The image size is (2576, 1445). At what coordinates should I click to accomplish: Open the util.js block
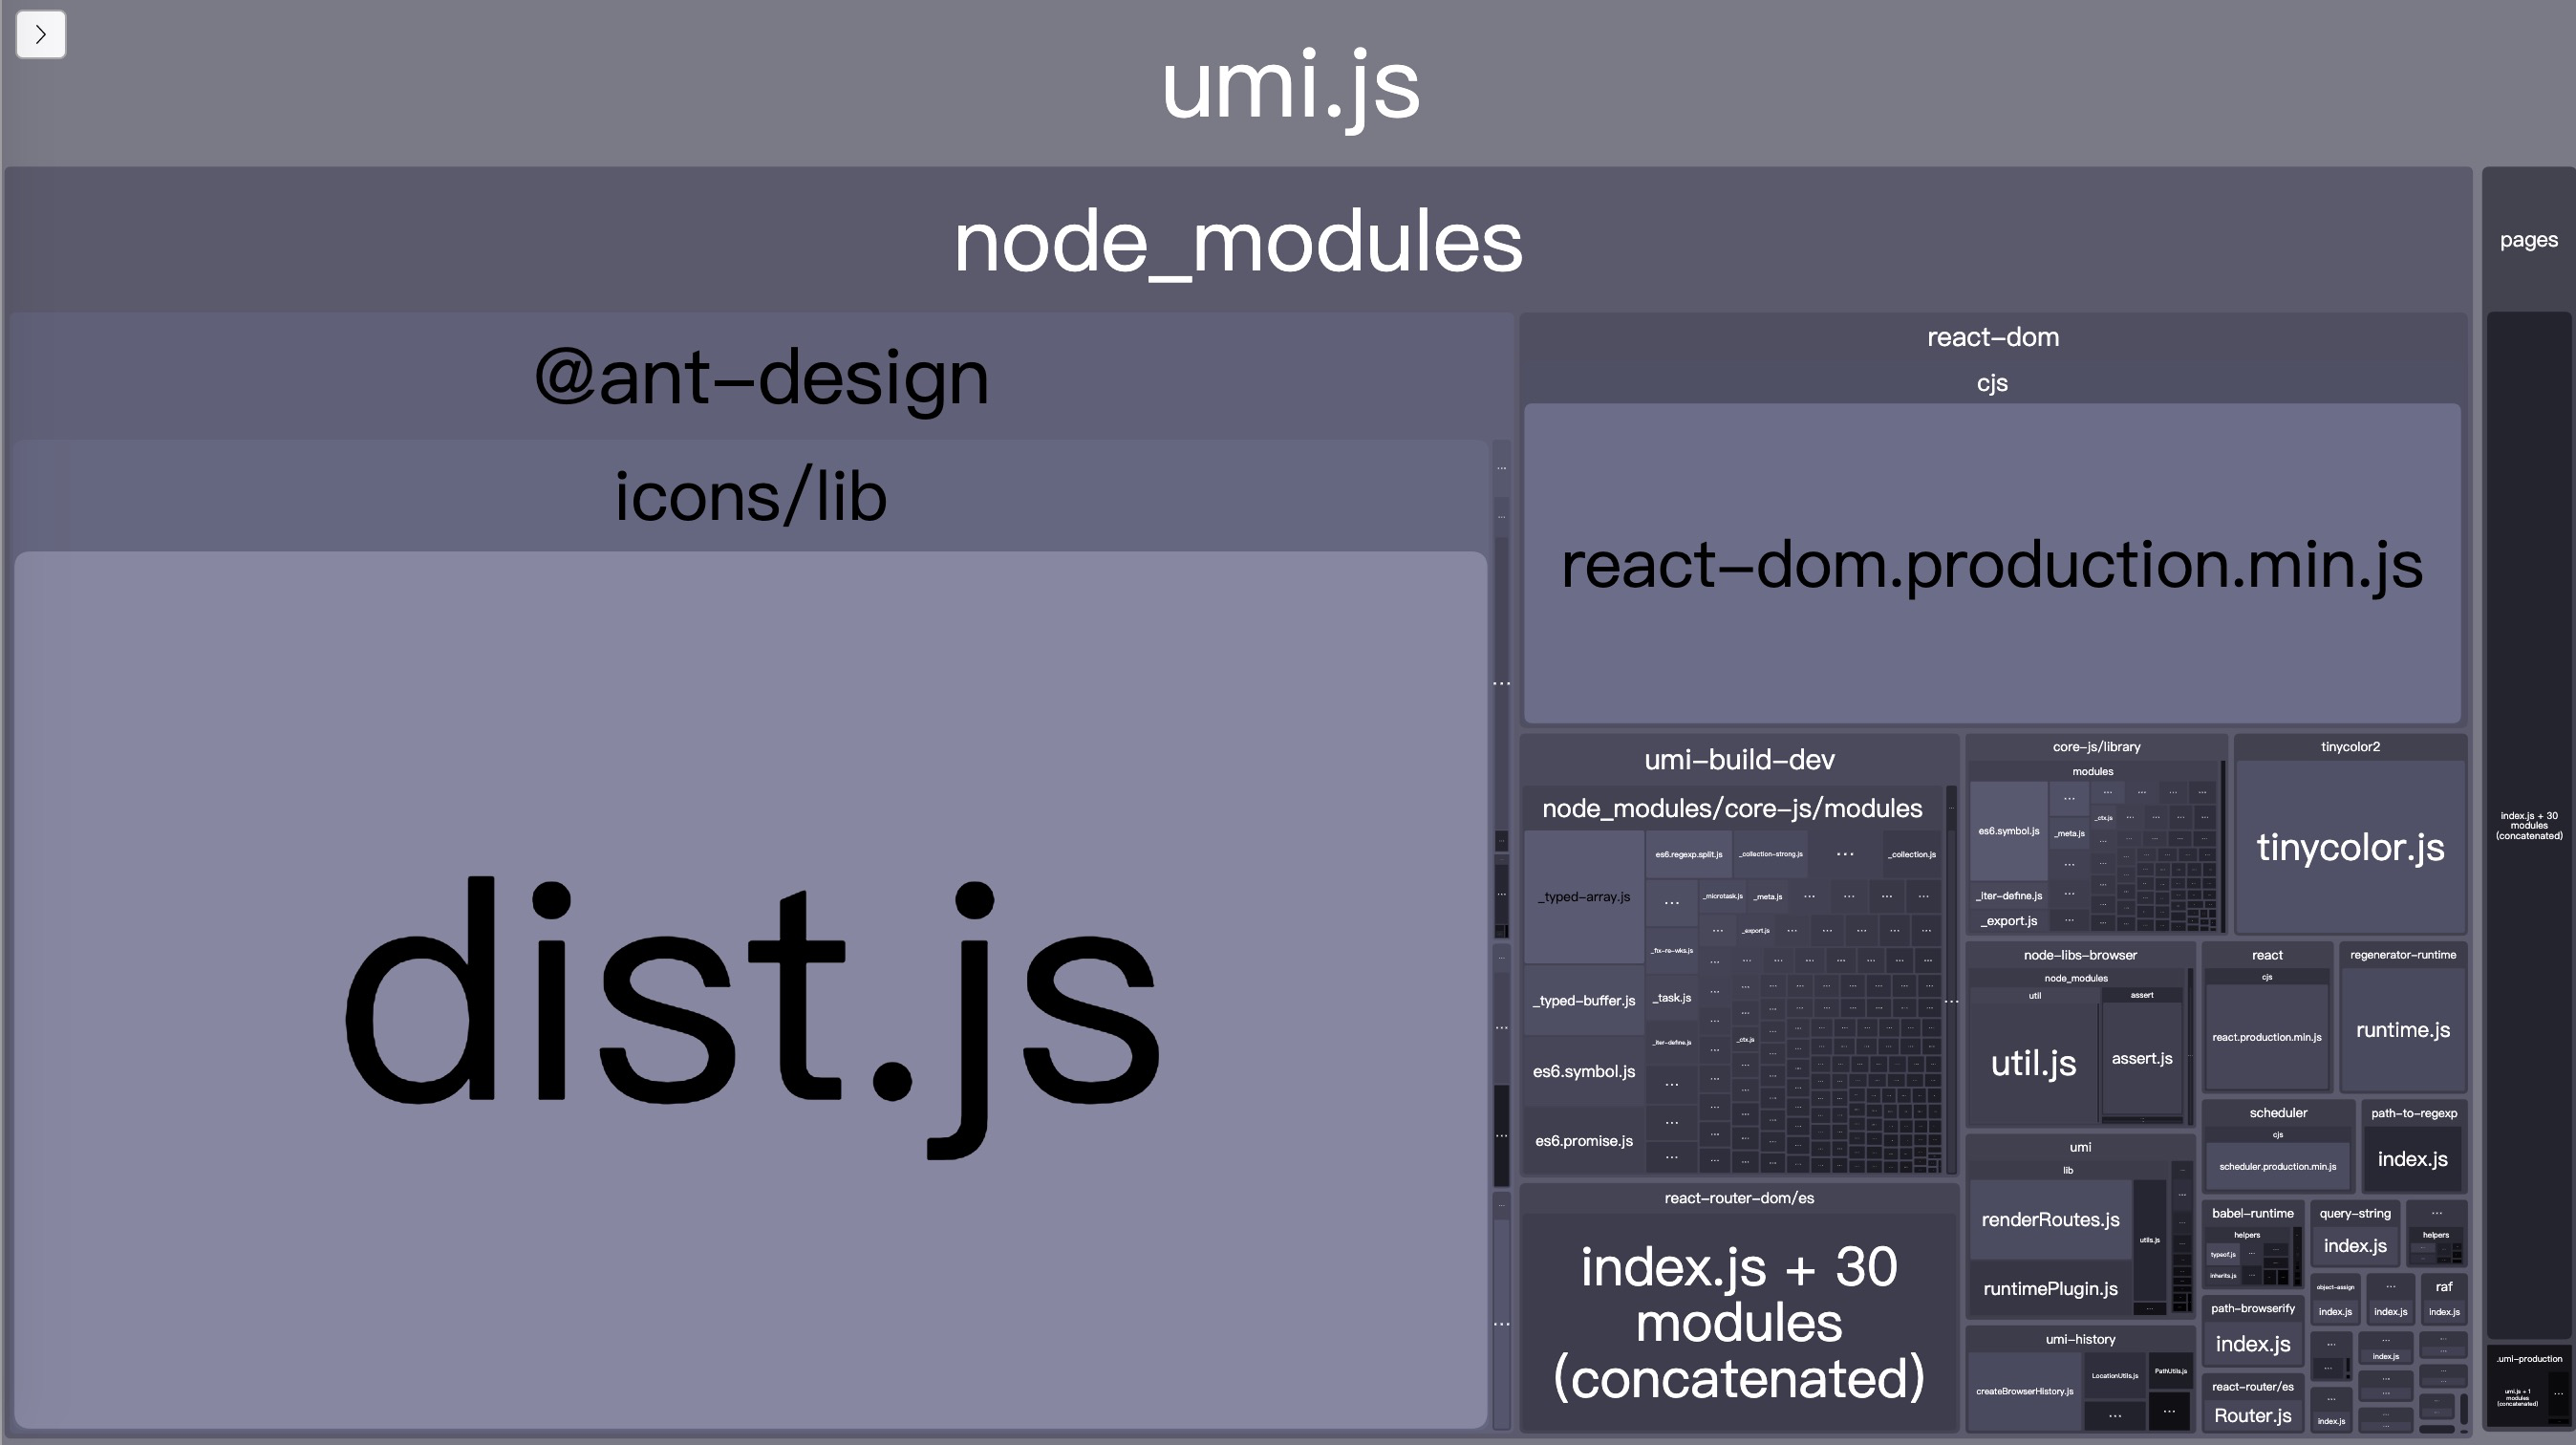pos(2033,1062)
